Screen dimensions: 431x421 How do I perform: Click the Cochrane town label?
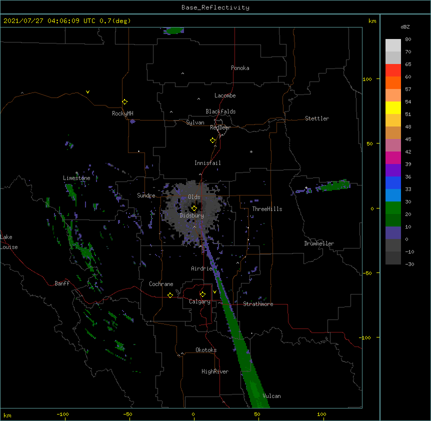[161, 284]
